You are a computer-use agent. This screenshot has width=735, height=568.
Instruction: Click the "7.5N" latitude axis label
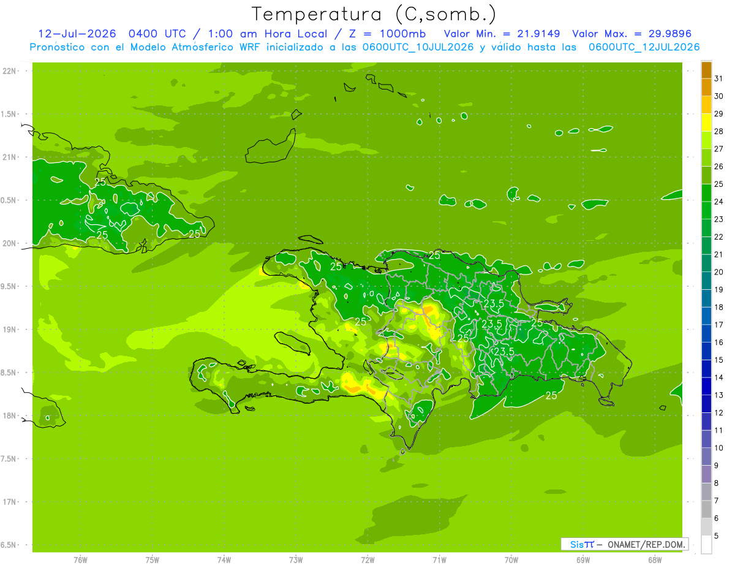(x=9, y=460)
